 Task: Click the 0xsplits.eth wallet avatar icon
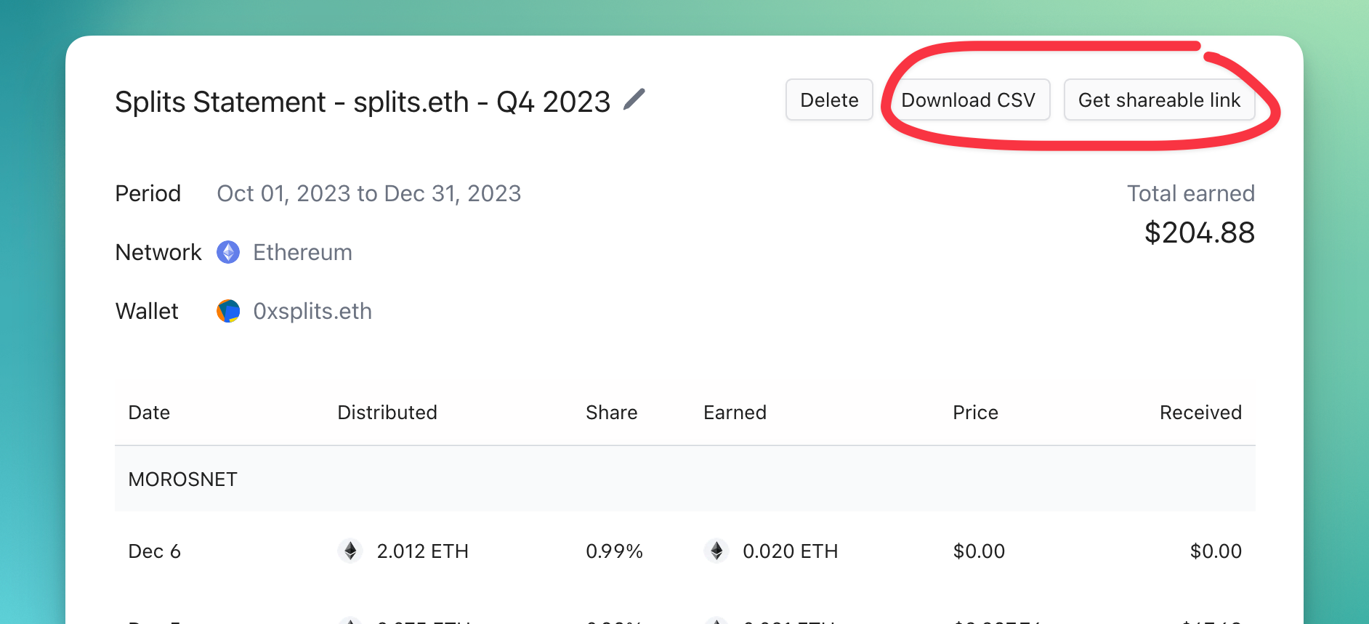228,311
